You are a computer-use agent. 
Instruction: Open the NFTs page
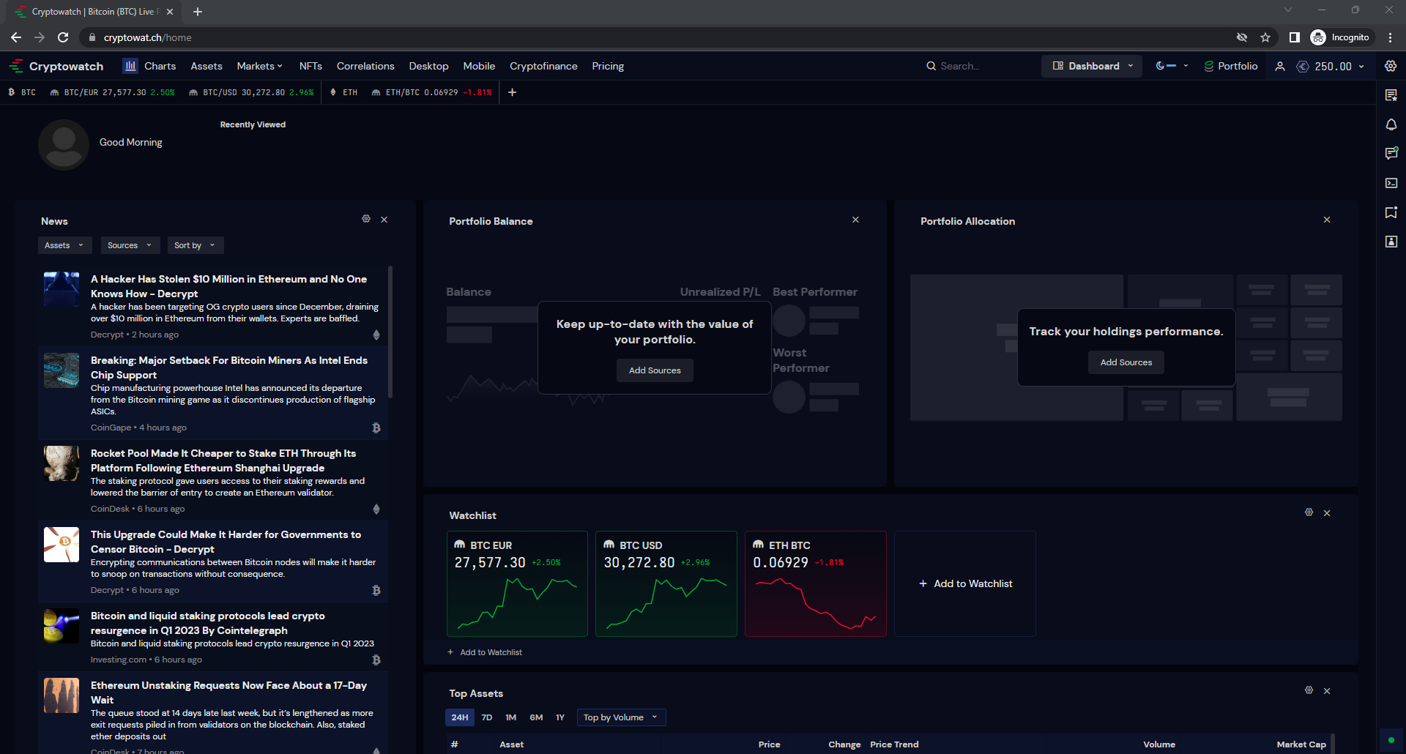(x=310, y=66)
